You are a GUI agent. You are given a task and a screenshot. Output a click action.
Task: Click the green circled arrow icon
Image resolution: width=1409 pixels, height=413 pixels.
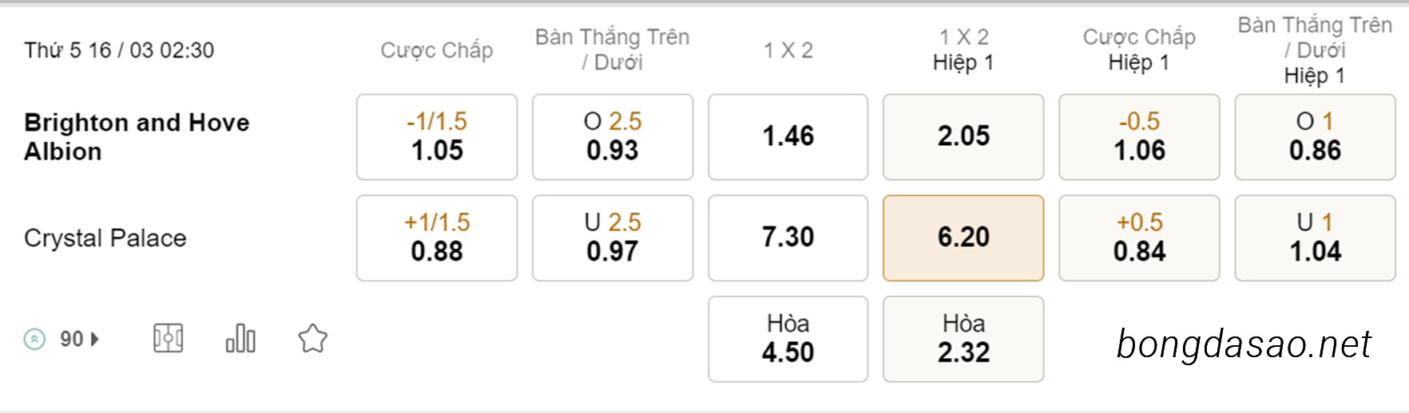[x=34, y=340]
